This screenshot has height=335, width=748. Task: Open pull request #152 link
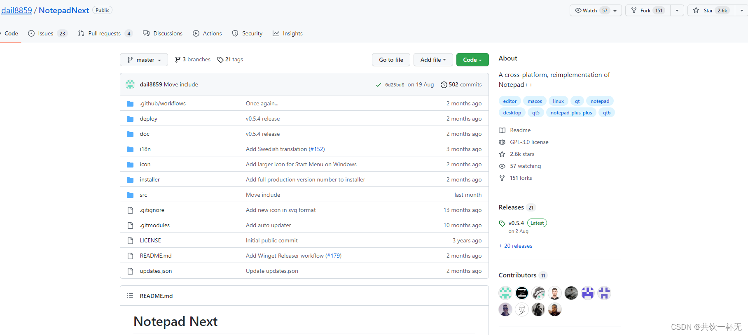coord(317,149)
